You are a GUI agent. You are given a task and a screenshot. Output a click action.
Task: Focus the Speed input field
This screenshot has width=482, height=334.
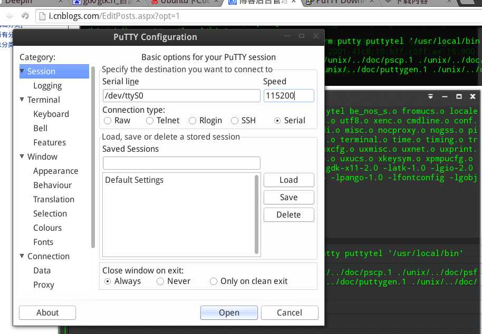pyautogui.click(x=288, y=96)
